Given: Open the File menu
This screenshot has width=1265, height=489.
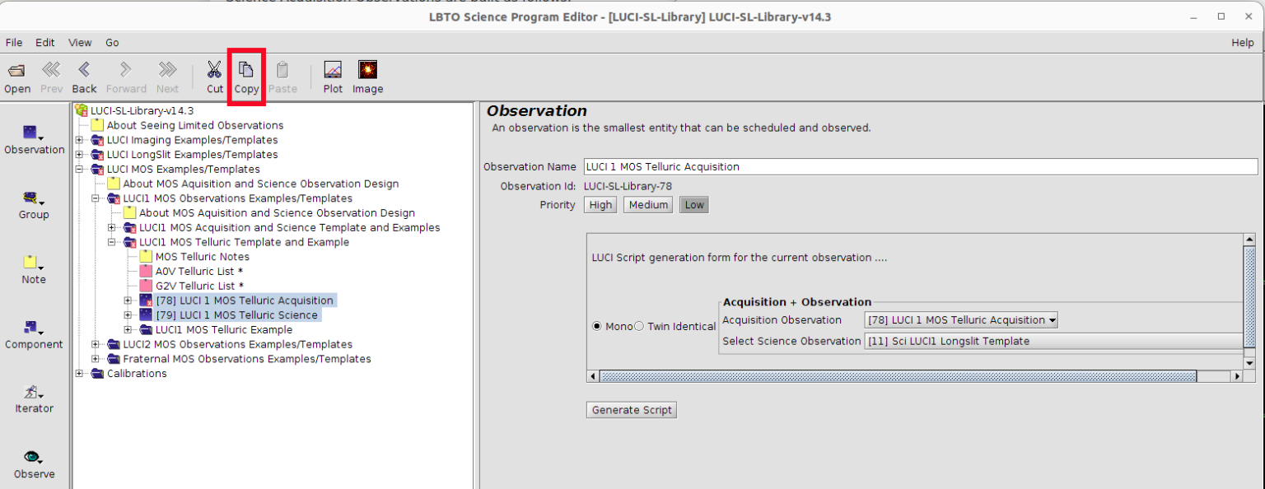Looking at the screenshot, I should pyautogui.click(x=14, y=43).
